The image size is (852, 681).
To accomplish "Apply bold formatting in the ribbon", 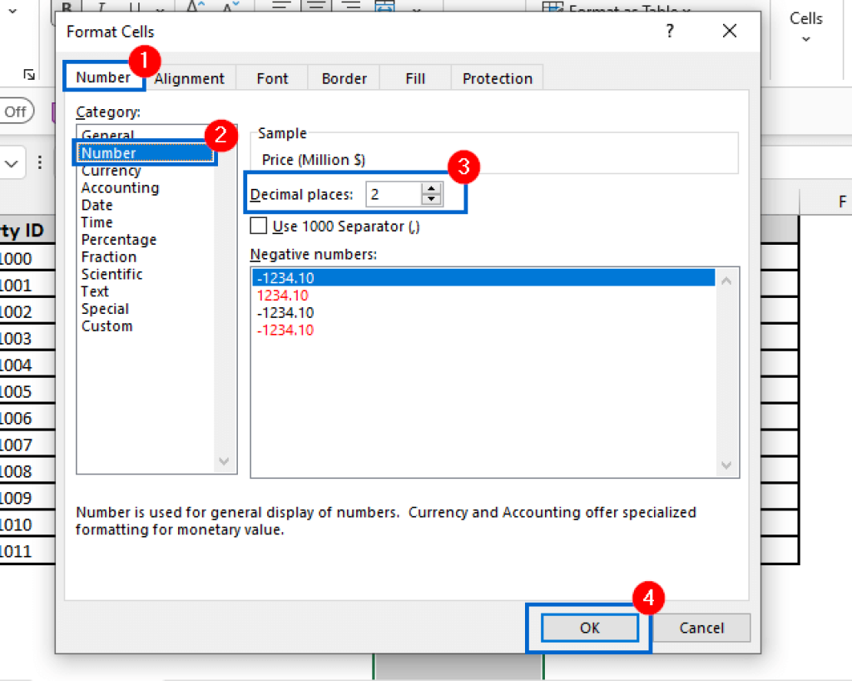I will pos(67,6).
